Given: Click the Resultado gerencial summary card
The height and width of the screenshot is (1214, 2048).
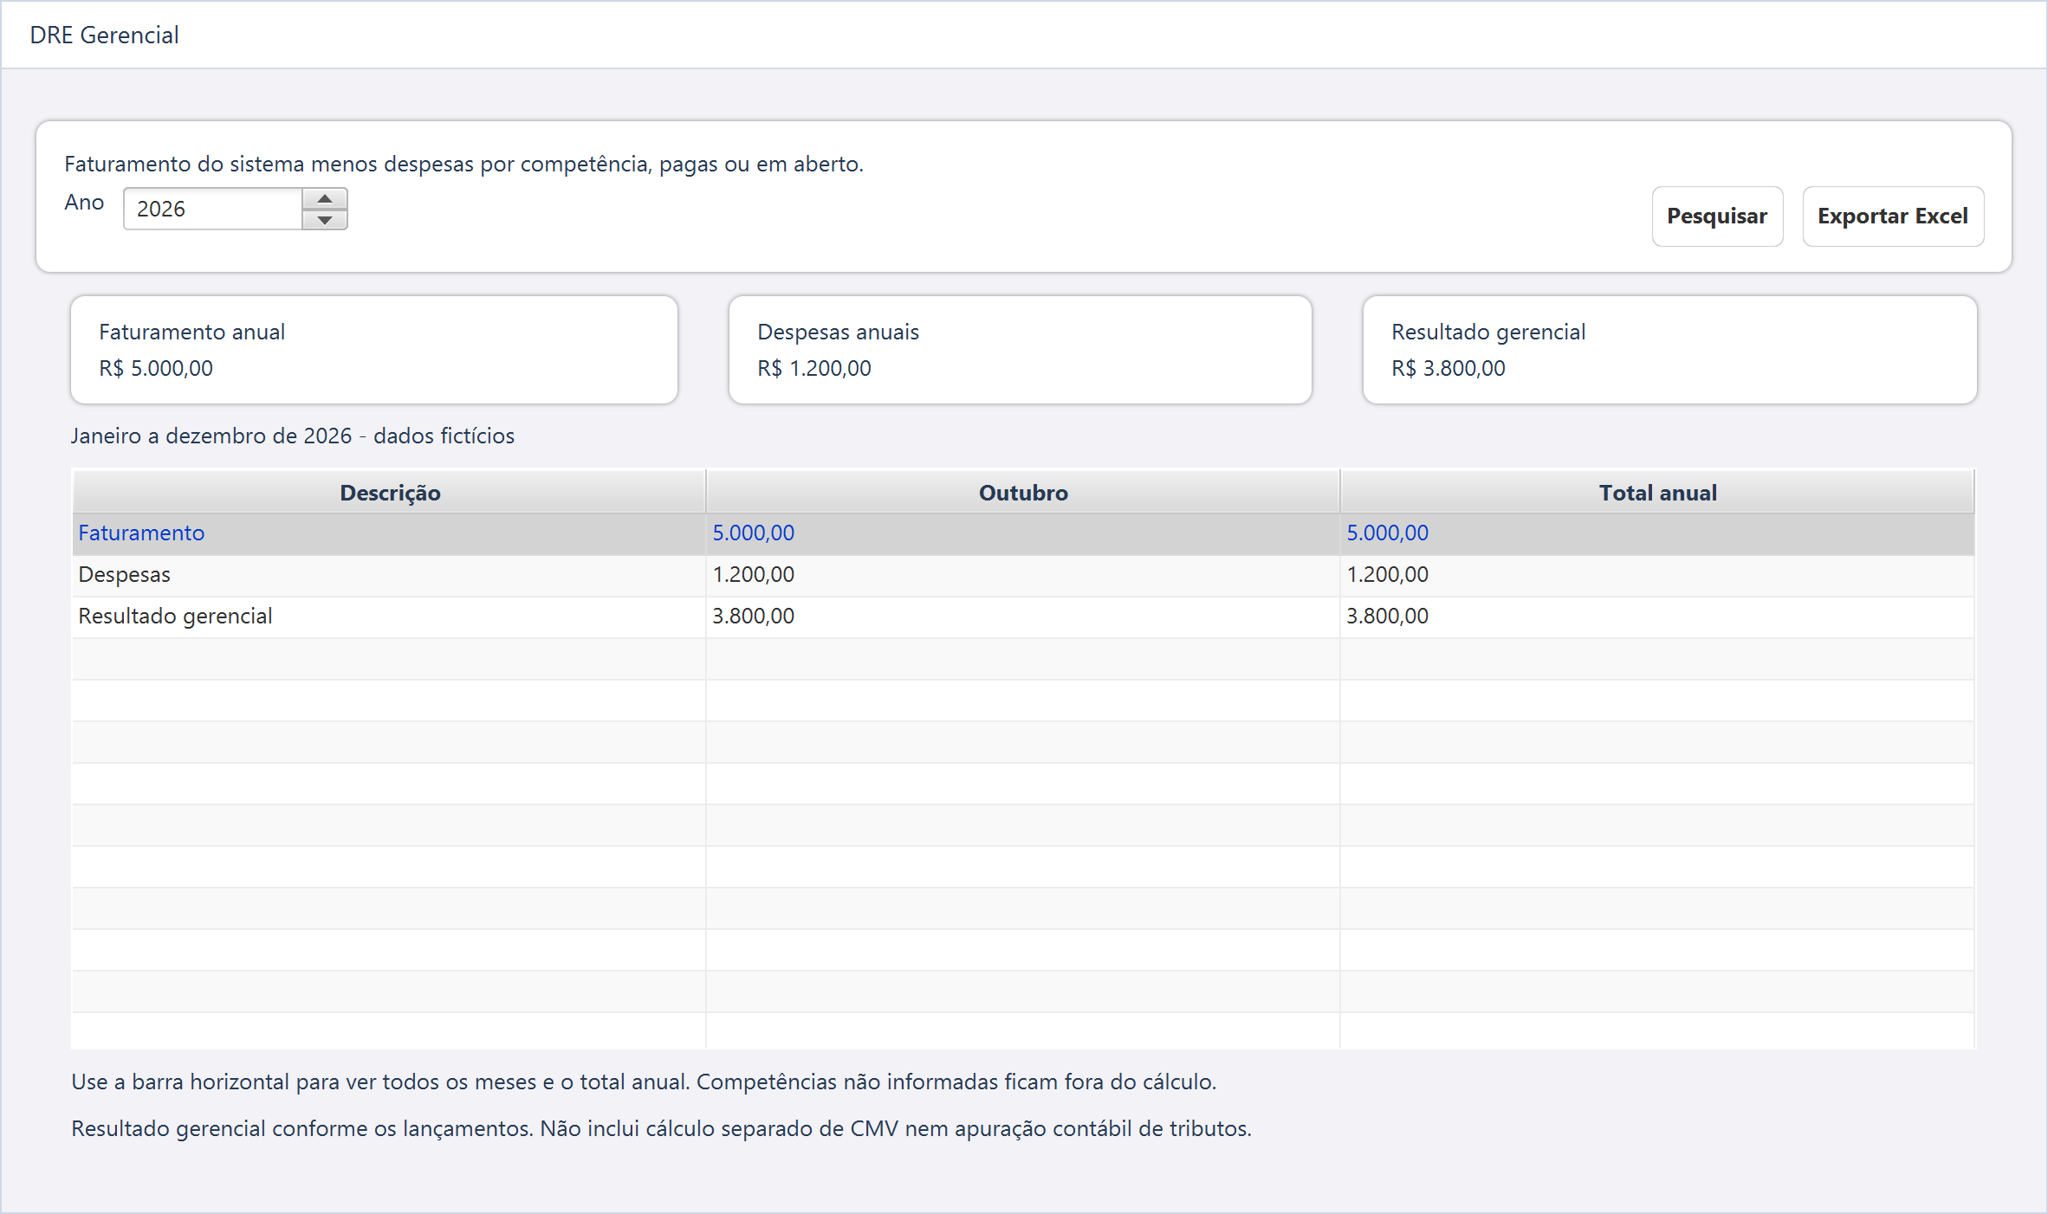Looking at the screenshot, I should pyautogui.click(x=1670, y=350).
